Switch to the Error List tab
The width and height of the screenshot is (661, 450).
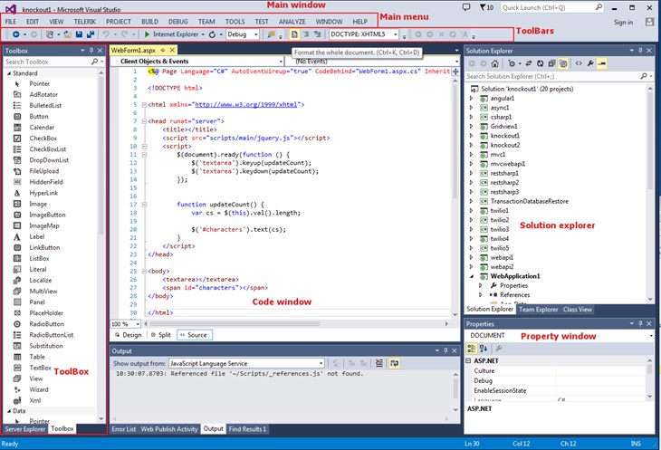tap(123, 429)
